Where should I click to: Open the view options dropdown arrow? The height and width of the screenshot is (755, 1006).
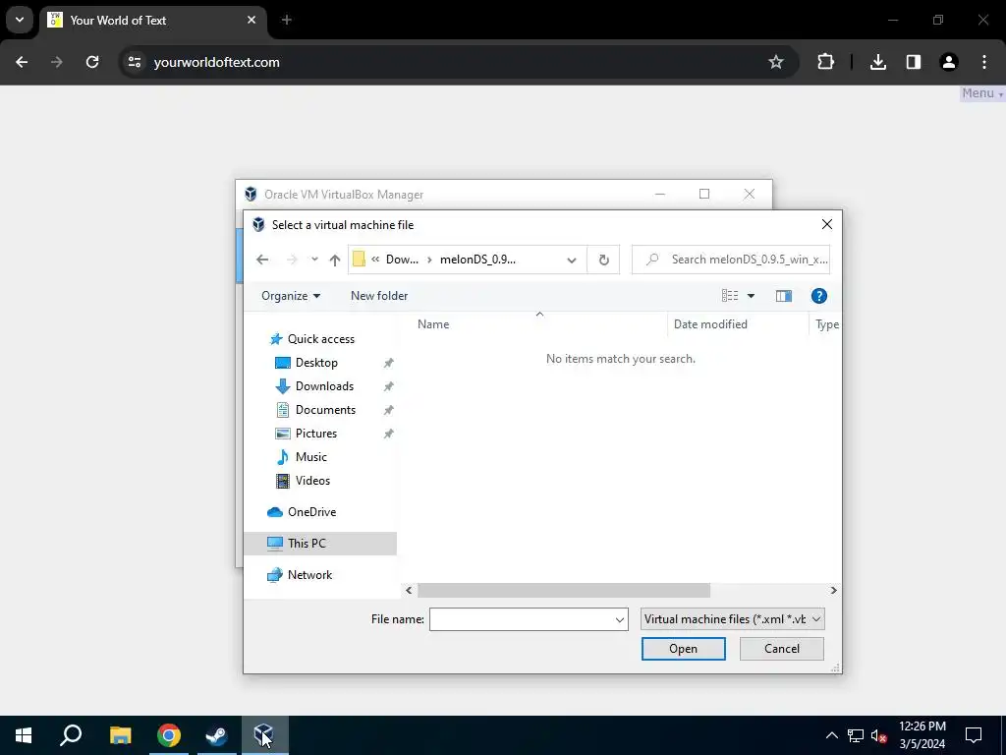pyautogui.click(x=751, y=296)
